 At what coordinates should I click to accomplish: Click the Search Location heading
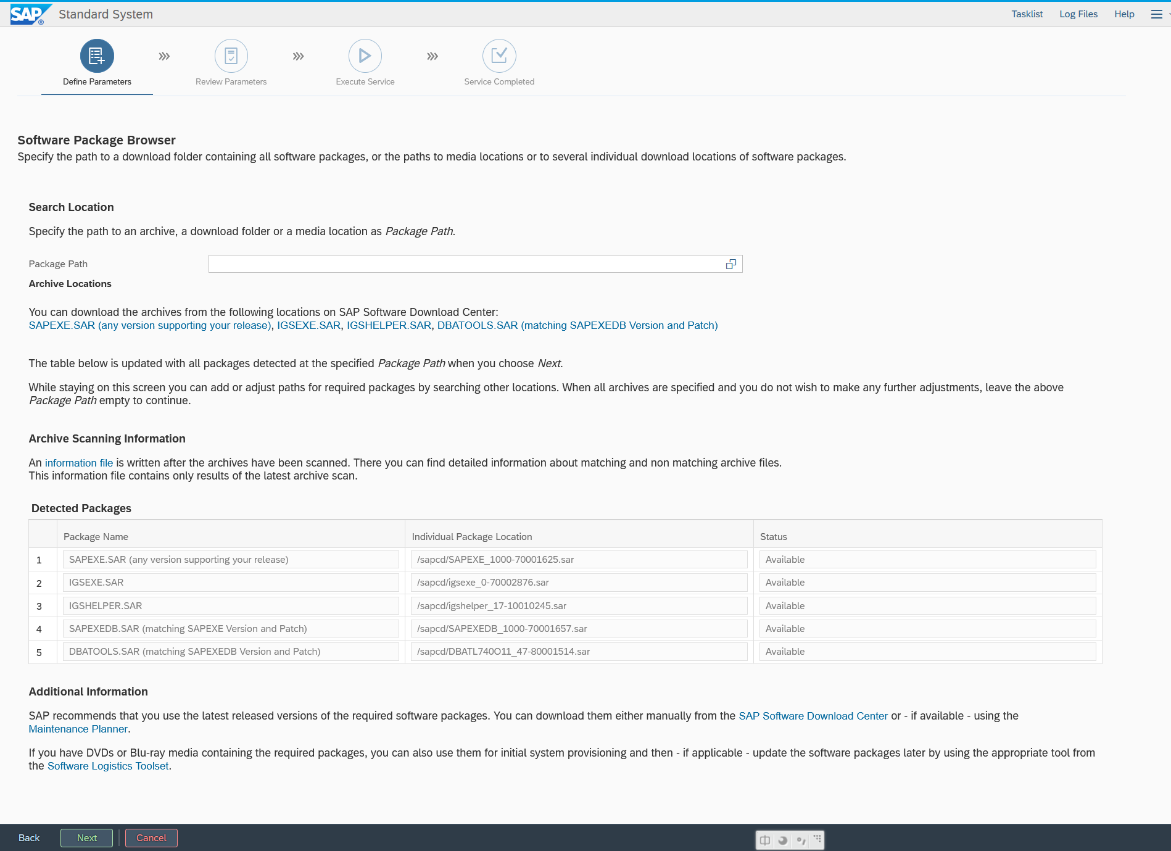[x=71, y=207]
